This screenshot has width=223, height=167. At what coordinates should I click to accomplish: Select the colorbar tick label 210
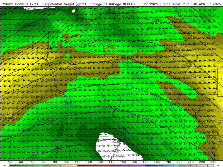pos(191,162)
